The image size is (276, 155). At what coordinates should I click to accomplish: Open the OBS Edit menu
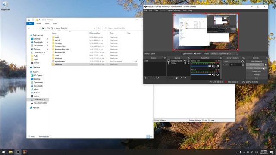[151, 10]
